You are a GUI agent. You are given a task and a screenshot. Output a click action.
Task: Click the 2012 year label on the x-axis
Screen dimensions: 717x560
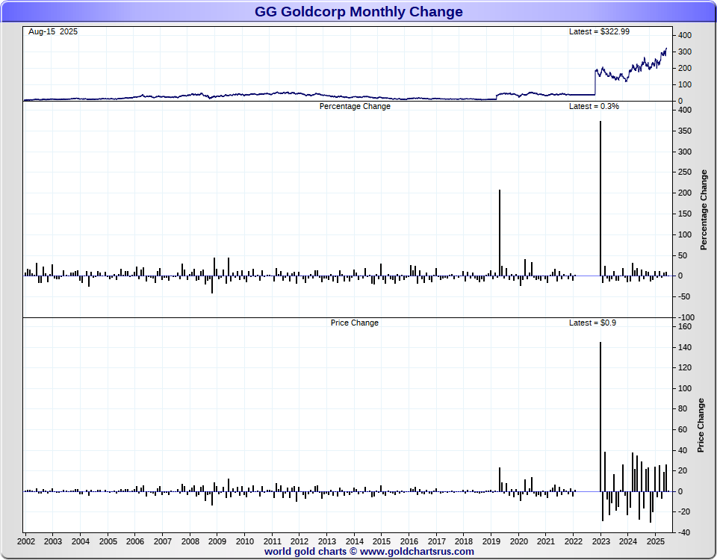click(x=299, y=542)
